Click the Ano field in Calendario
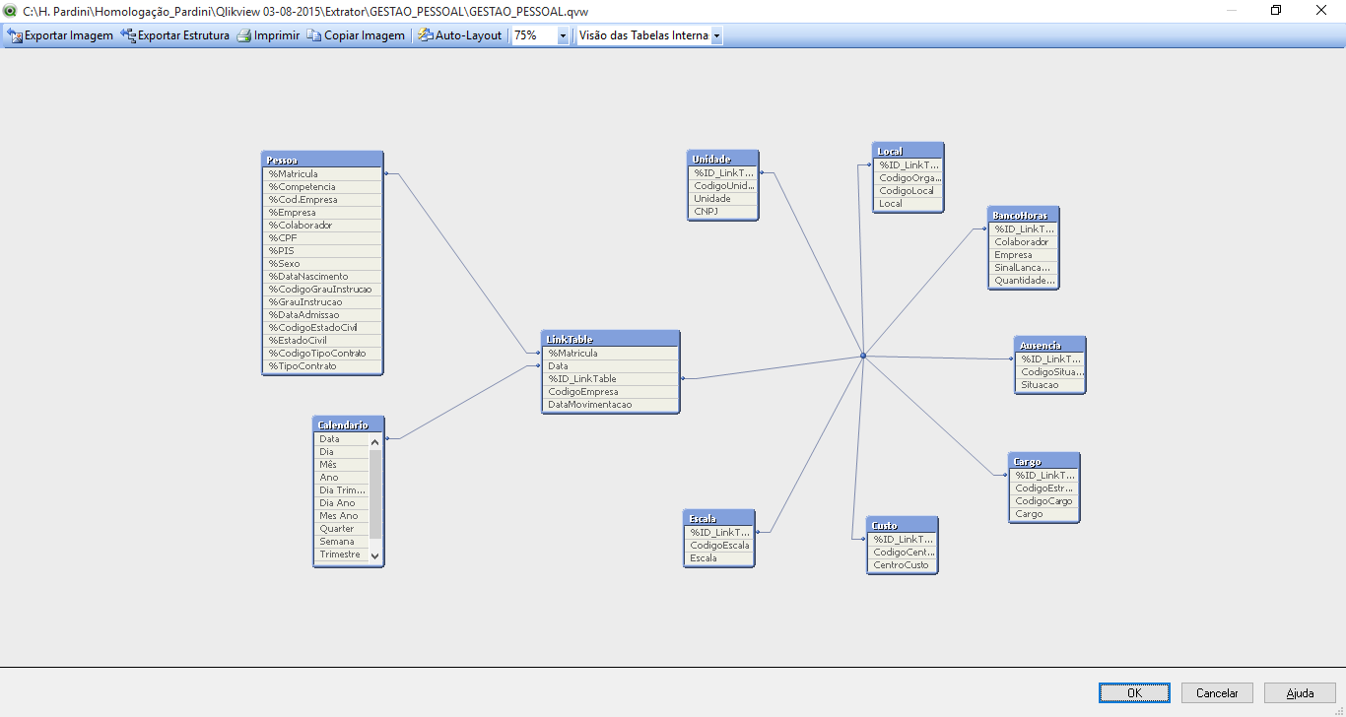This screenshot has height=717, width=1346. [342, 477]
